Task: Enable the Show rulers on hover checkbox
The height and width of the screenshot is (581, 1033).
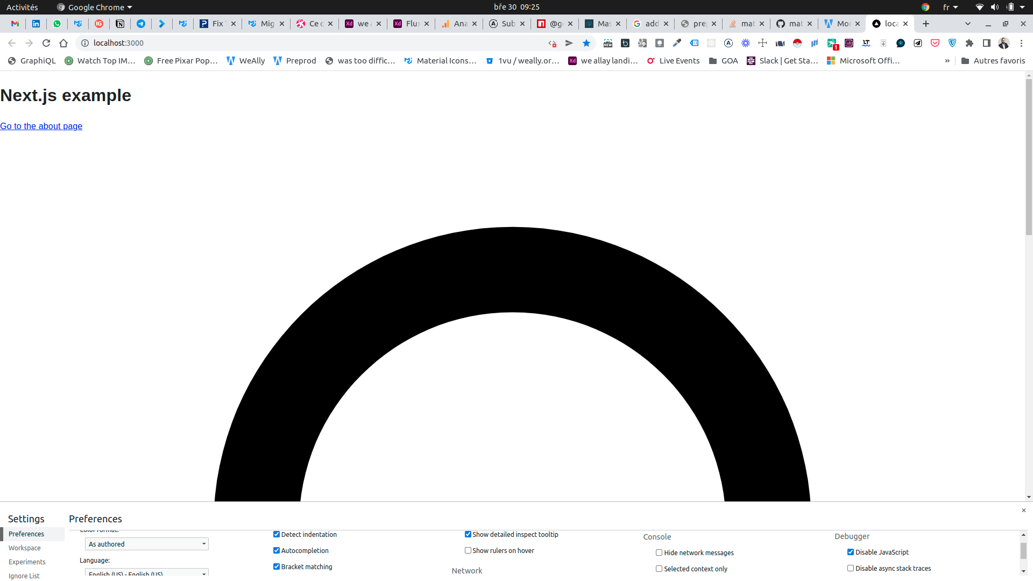Action: [468, 550]
